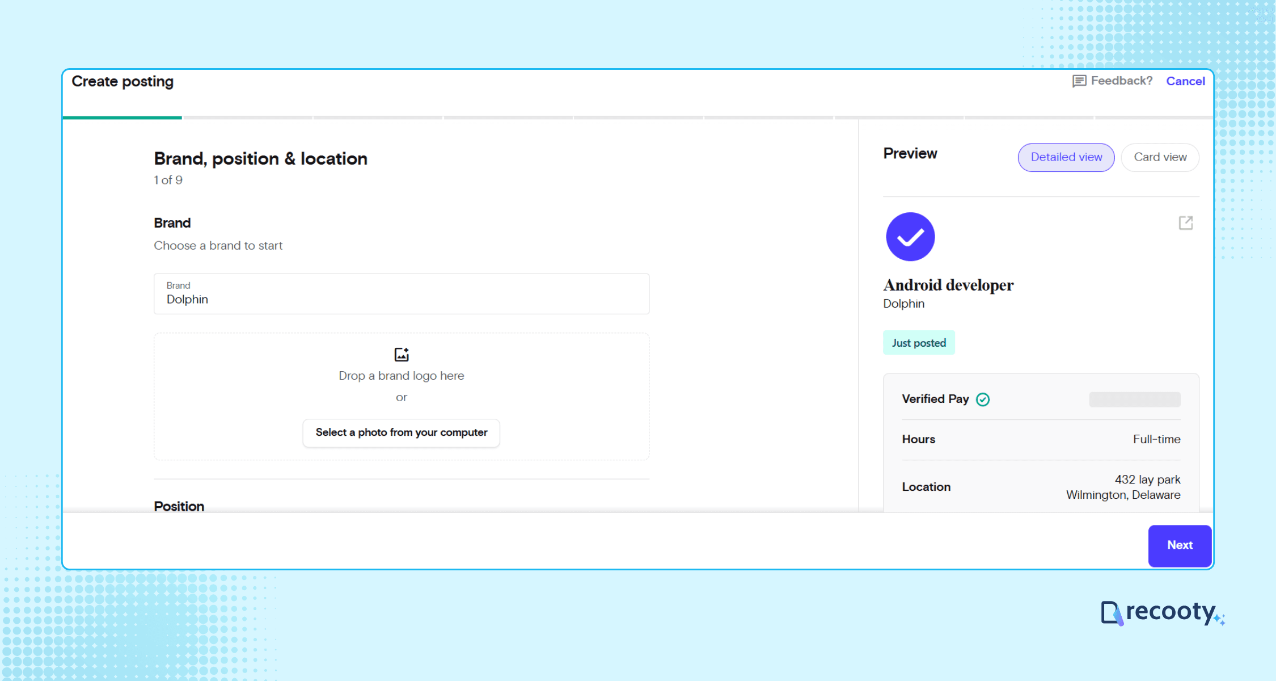This screenshot has height=681, width=1276.
Task: Click the Verified Pay green check icon
Action: coord(983,400)
